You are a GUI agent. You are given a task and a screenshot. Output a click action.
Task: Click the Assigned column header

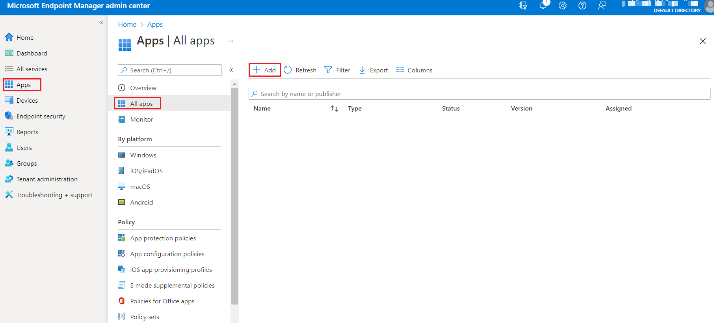pos(619,109)
